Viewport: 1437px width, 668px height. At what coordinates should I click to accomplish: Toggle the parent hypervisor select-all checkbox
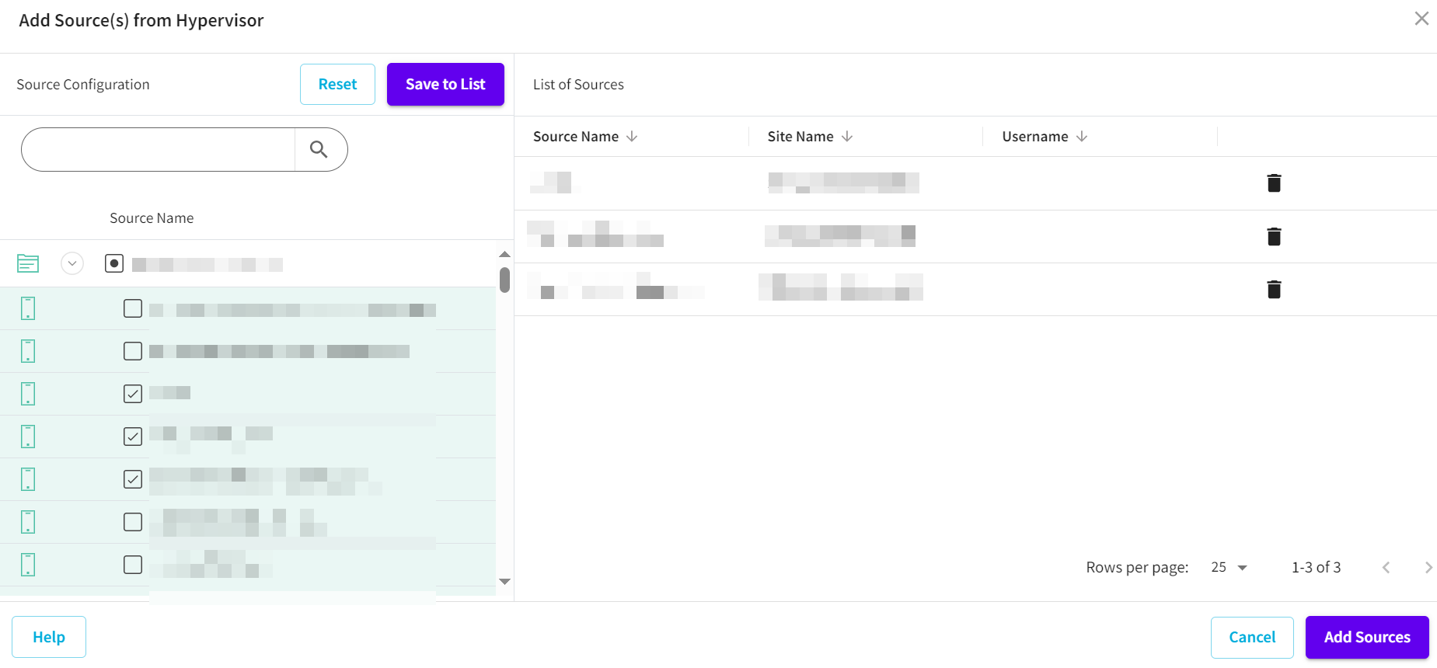114,264
